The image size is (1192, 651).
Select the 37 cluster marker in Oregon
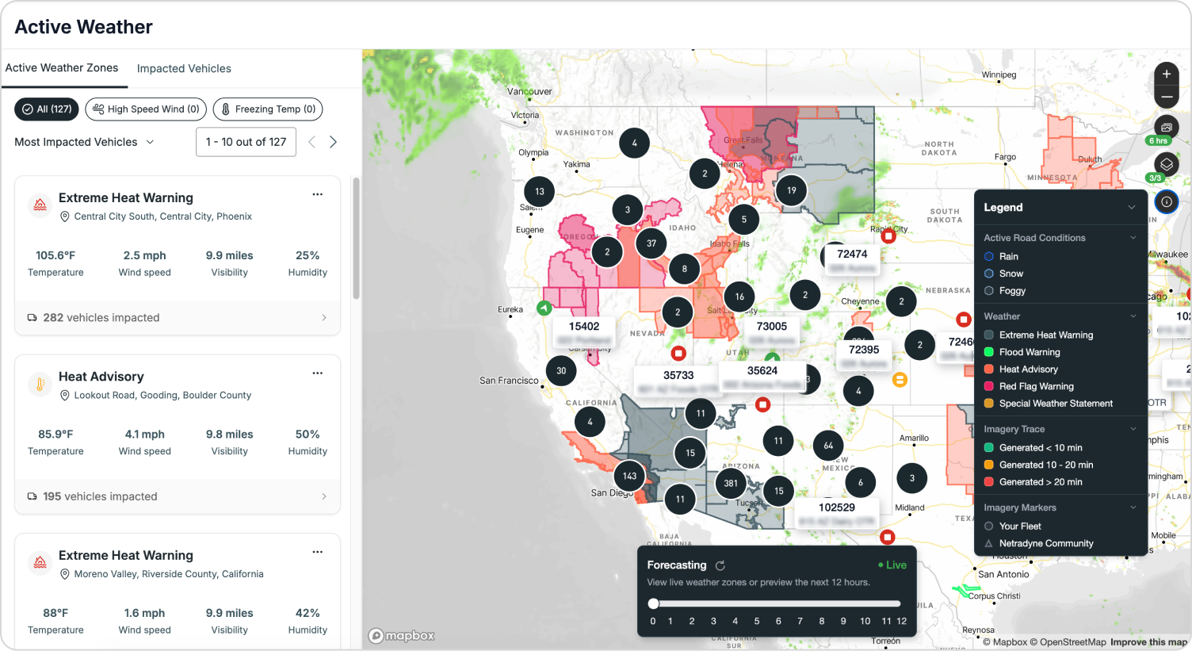(x=651, y=243)
